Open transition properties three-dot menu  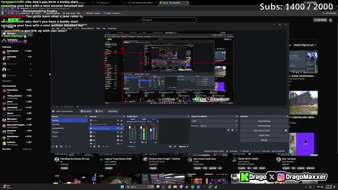(x=236, y=130)
